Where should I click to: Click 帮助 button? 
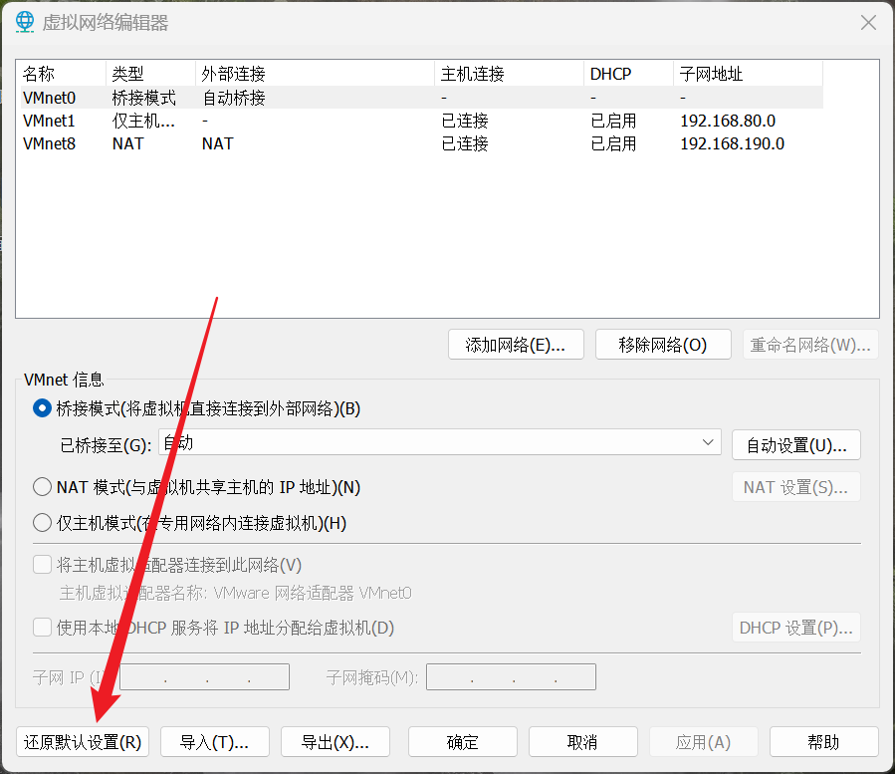tap(824, 742)
